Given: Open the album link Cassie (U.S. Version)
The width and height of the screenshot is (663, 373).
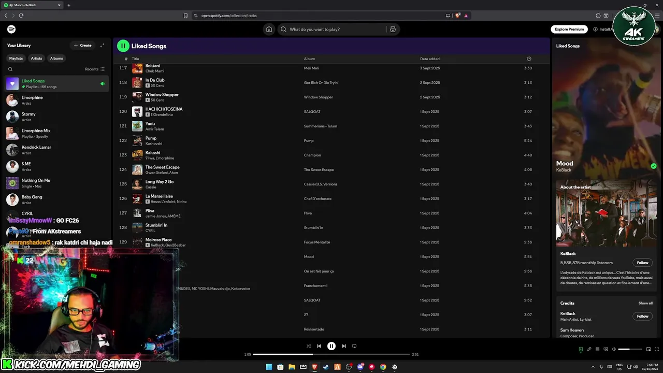Looking at the screenshot, I should (x=320, y=184).
